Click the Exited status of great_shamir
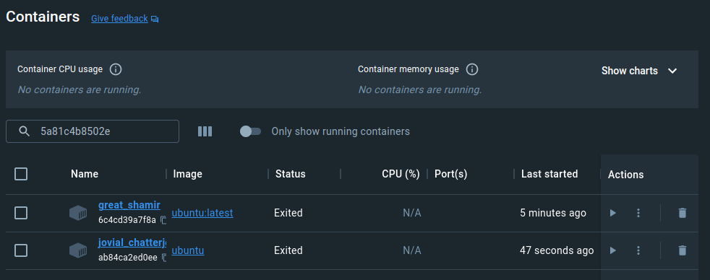The image size is (710, 280). pos(288,213)
